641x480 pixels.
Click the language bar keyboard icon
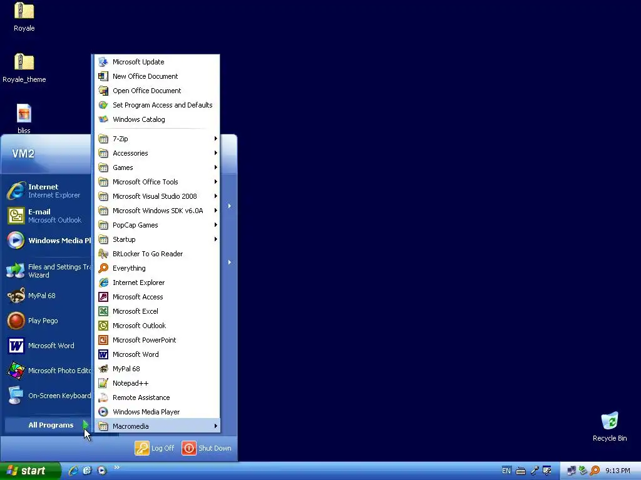[x=521, y=471]
